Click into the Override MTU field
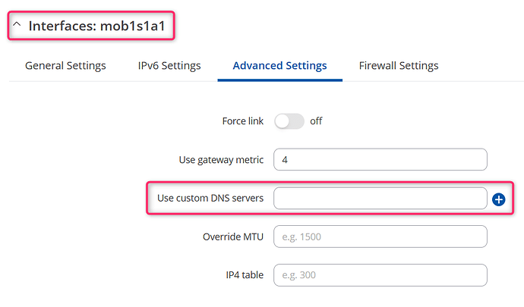524x307 pixels. 380,237
